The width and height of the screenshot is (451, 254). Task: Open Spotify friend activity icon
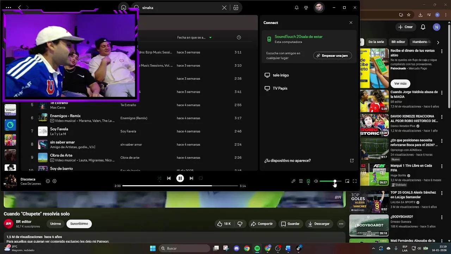click(x=306, y=8)
